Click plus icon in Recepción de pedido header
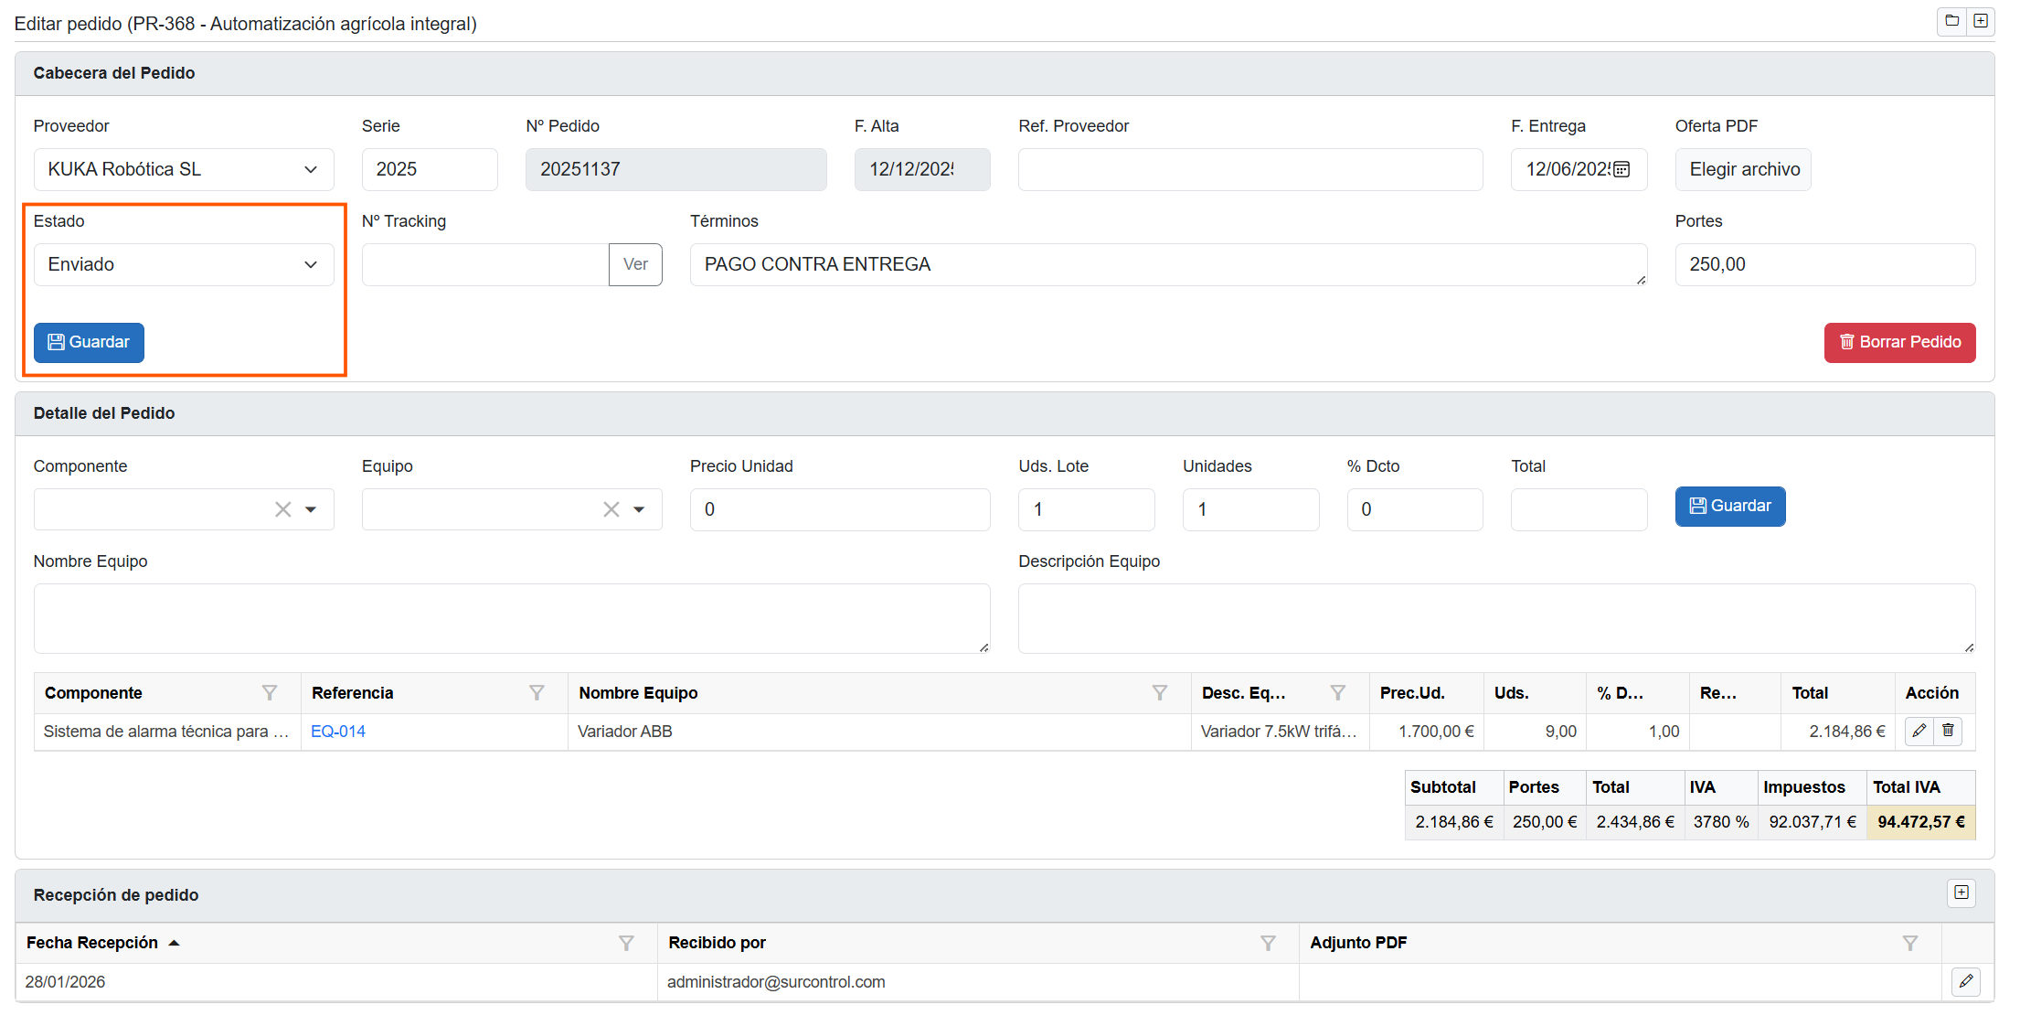The height and width of the screenshot is (1026, 2020). click(1961, 892)
